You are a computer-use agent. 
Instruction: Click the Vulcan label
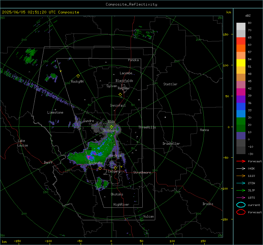tap(148, 216)
